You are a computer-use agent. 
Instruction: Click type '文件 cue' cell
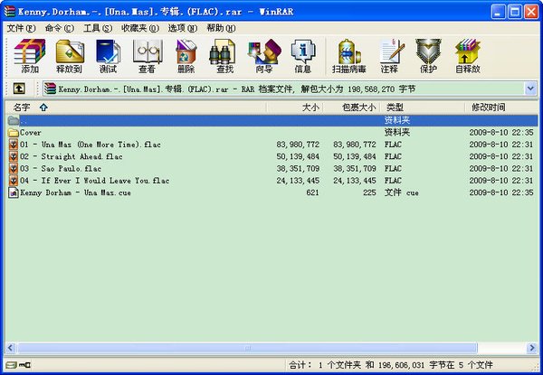point(402,192)
